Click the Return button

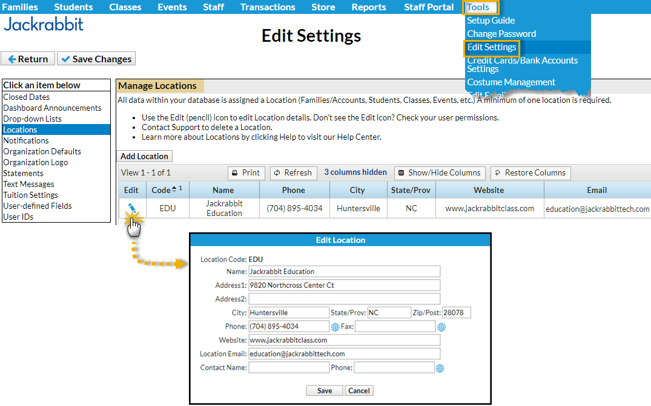click(28, 59)
